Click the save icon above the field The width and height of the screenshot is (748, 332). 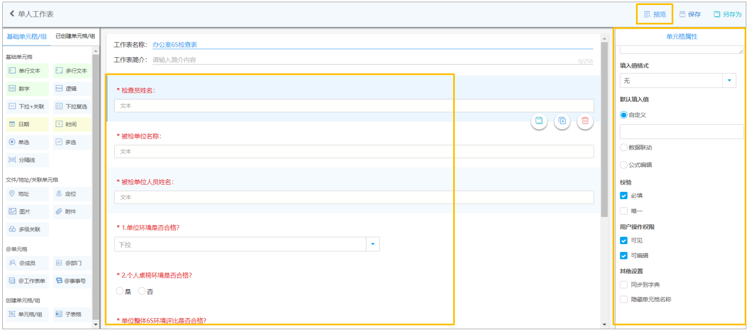coord(539,121)
